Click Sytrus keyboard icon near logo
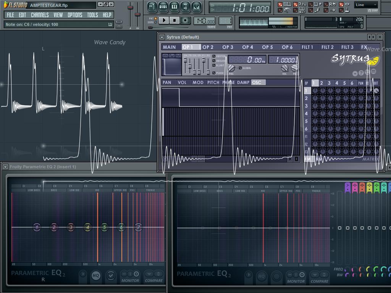The height and width of the screenshot is (293, 391). 373,71
